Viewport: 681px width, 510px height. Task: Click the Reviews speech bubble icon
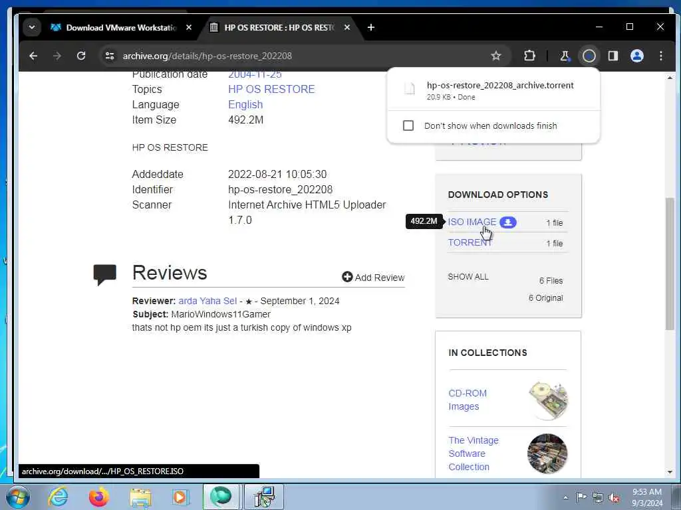pos(104,274)
